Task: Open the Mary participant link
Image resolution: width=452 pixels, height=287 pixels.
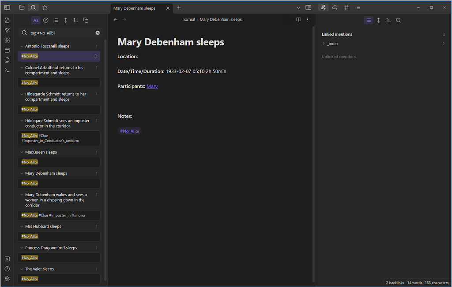Action: (152, 86)
